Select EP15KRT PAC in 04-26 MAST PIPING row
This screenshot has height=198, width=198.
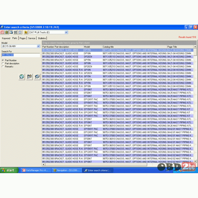pos(93,109)
